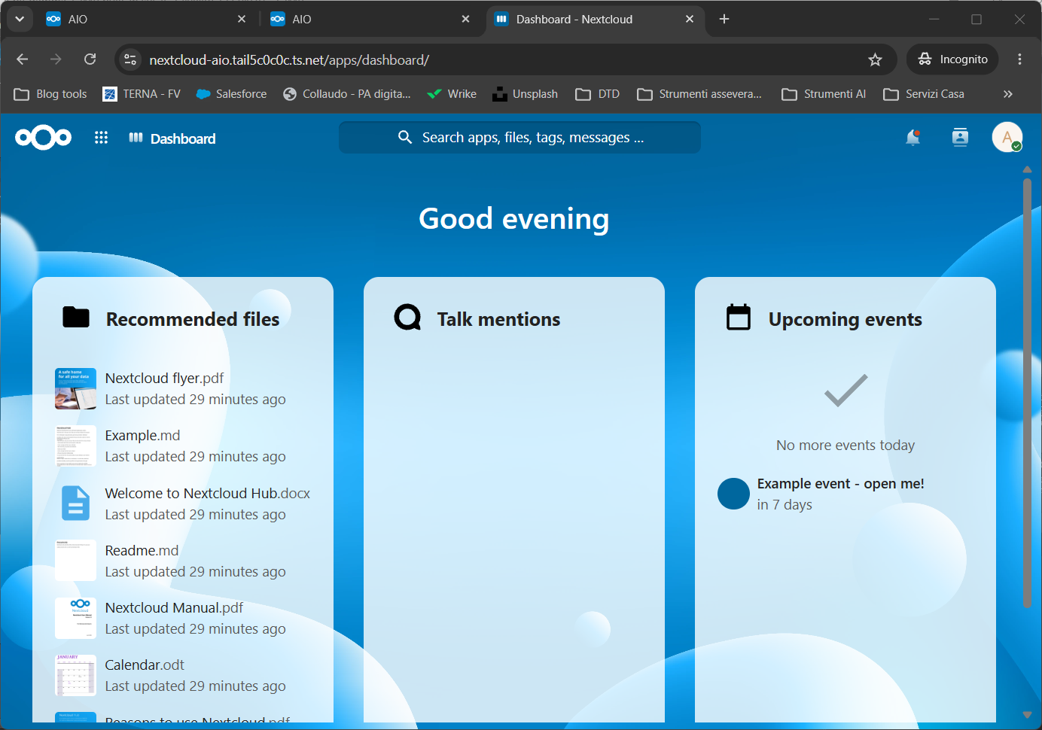Open the DTD bookmark folder
Image resolution: width=1042 pixels, height=730 pixels.
[598, 94]
